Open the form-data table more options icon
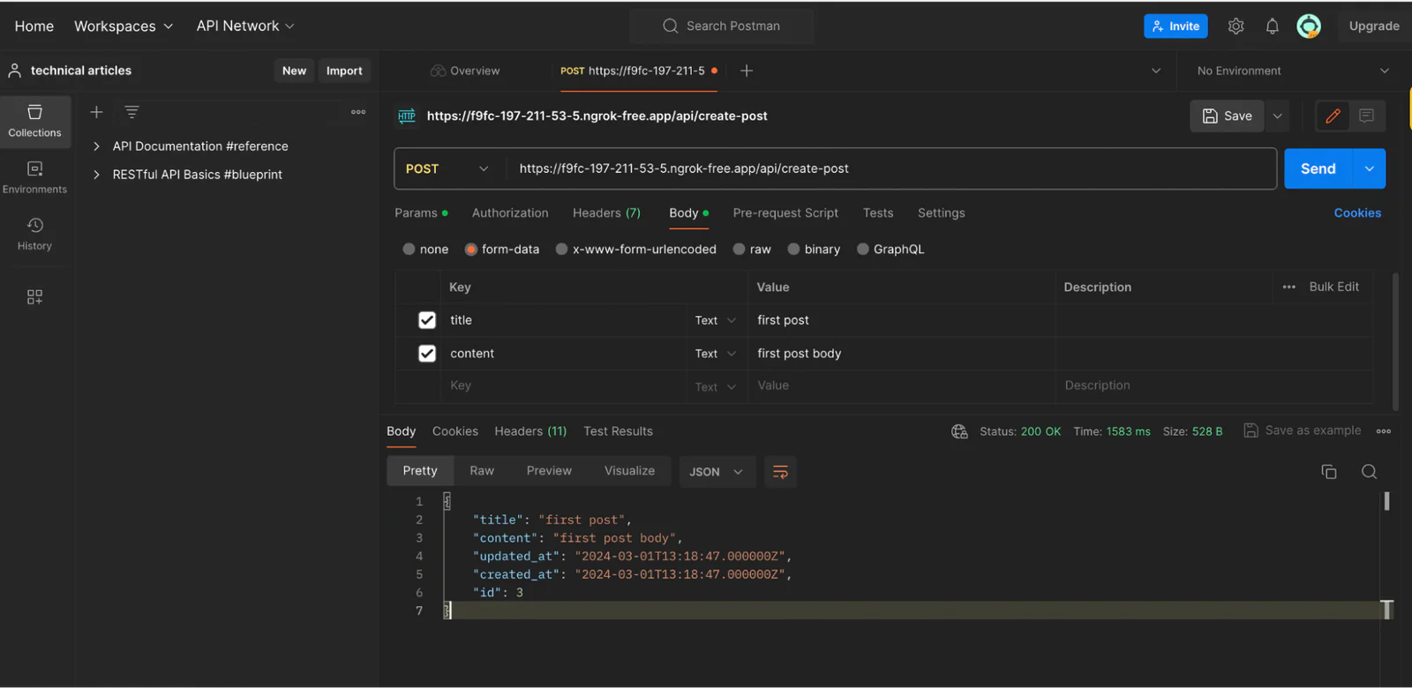Image resolution: width=1412 pixels, height=688 pixels. point(1289,287)
